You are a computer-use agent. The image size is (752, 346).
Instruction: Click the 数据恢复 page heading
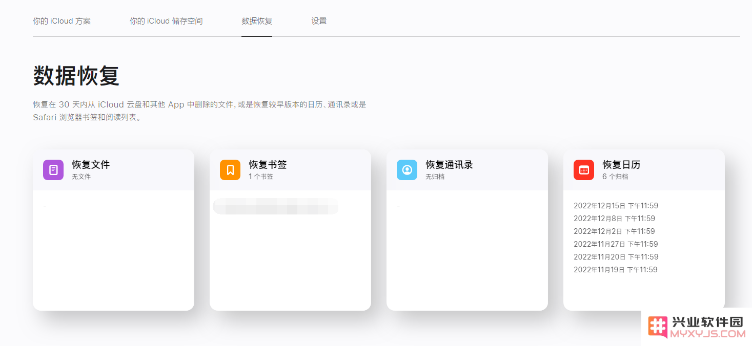(x=76, y=76)
